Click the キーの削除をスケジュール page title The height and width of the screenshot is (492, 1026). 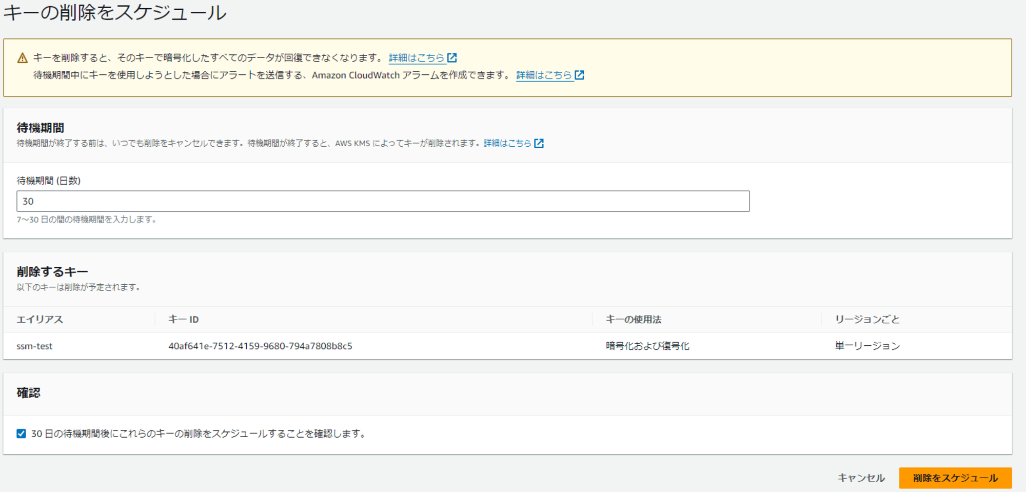pos(115,12)
